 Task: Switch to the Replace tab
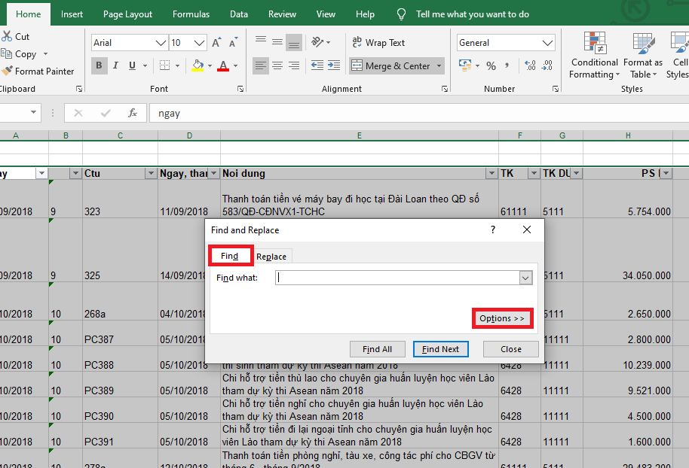271,257
